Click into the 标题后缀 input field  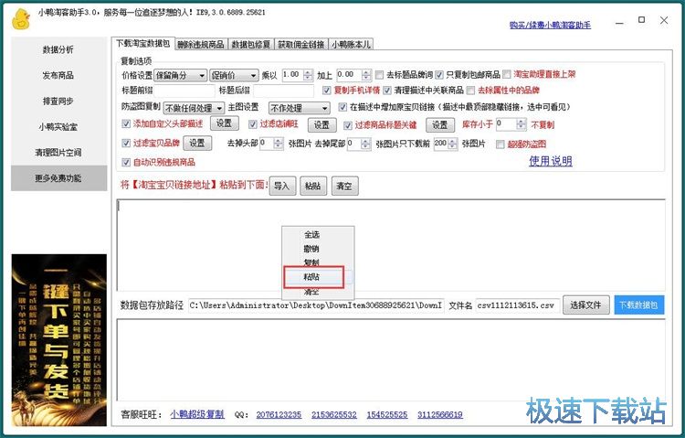pos(283,91)
